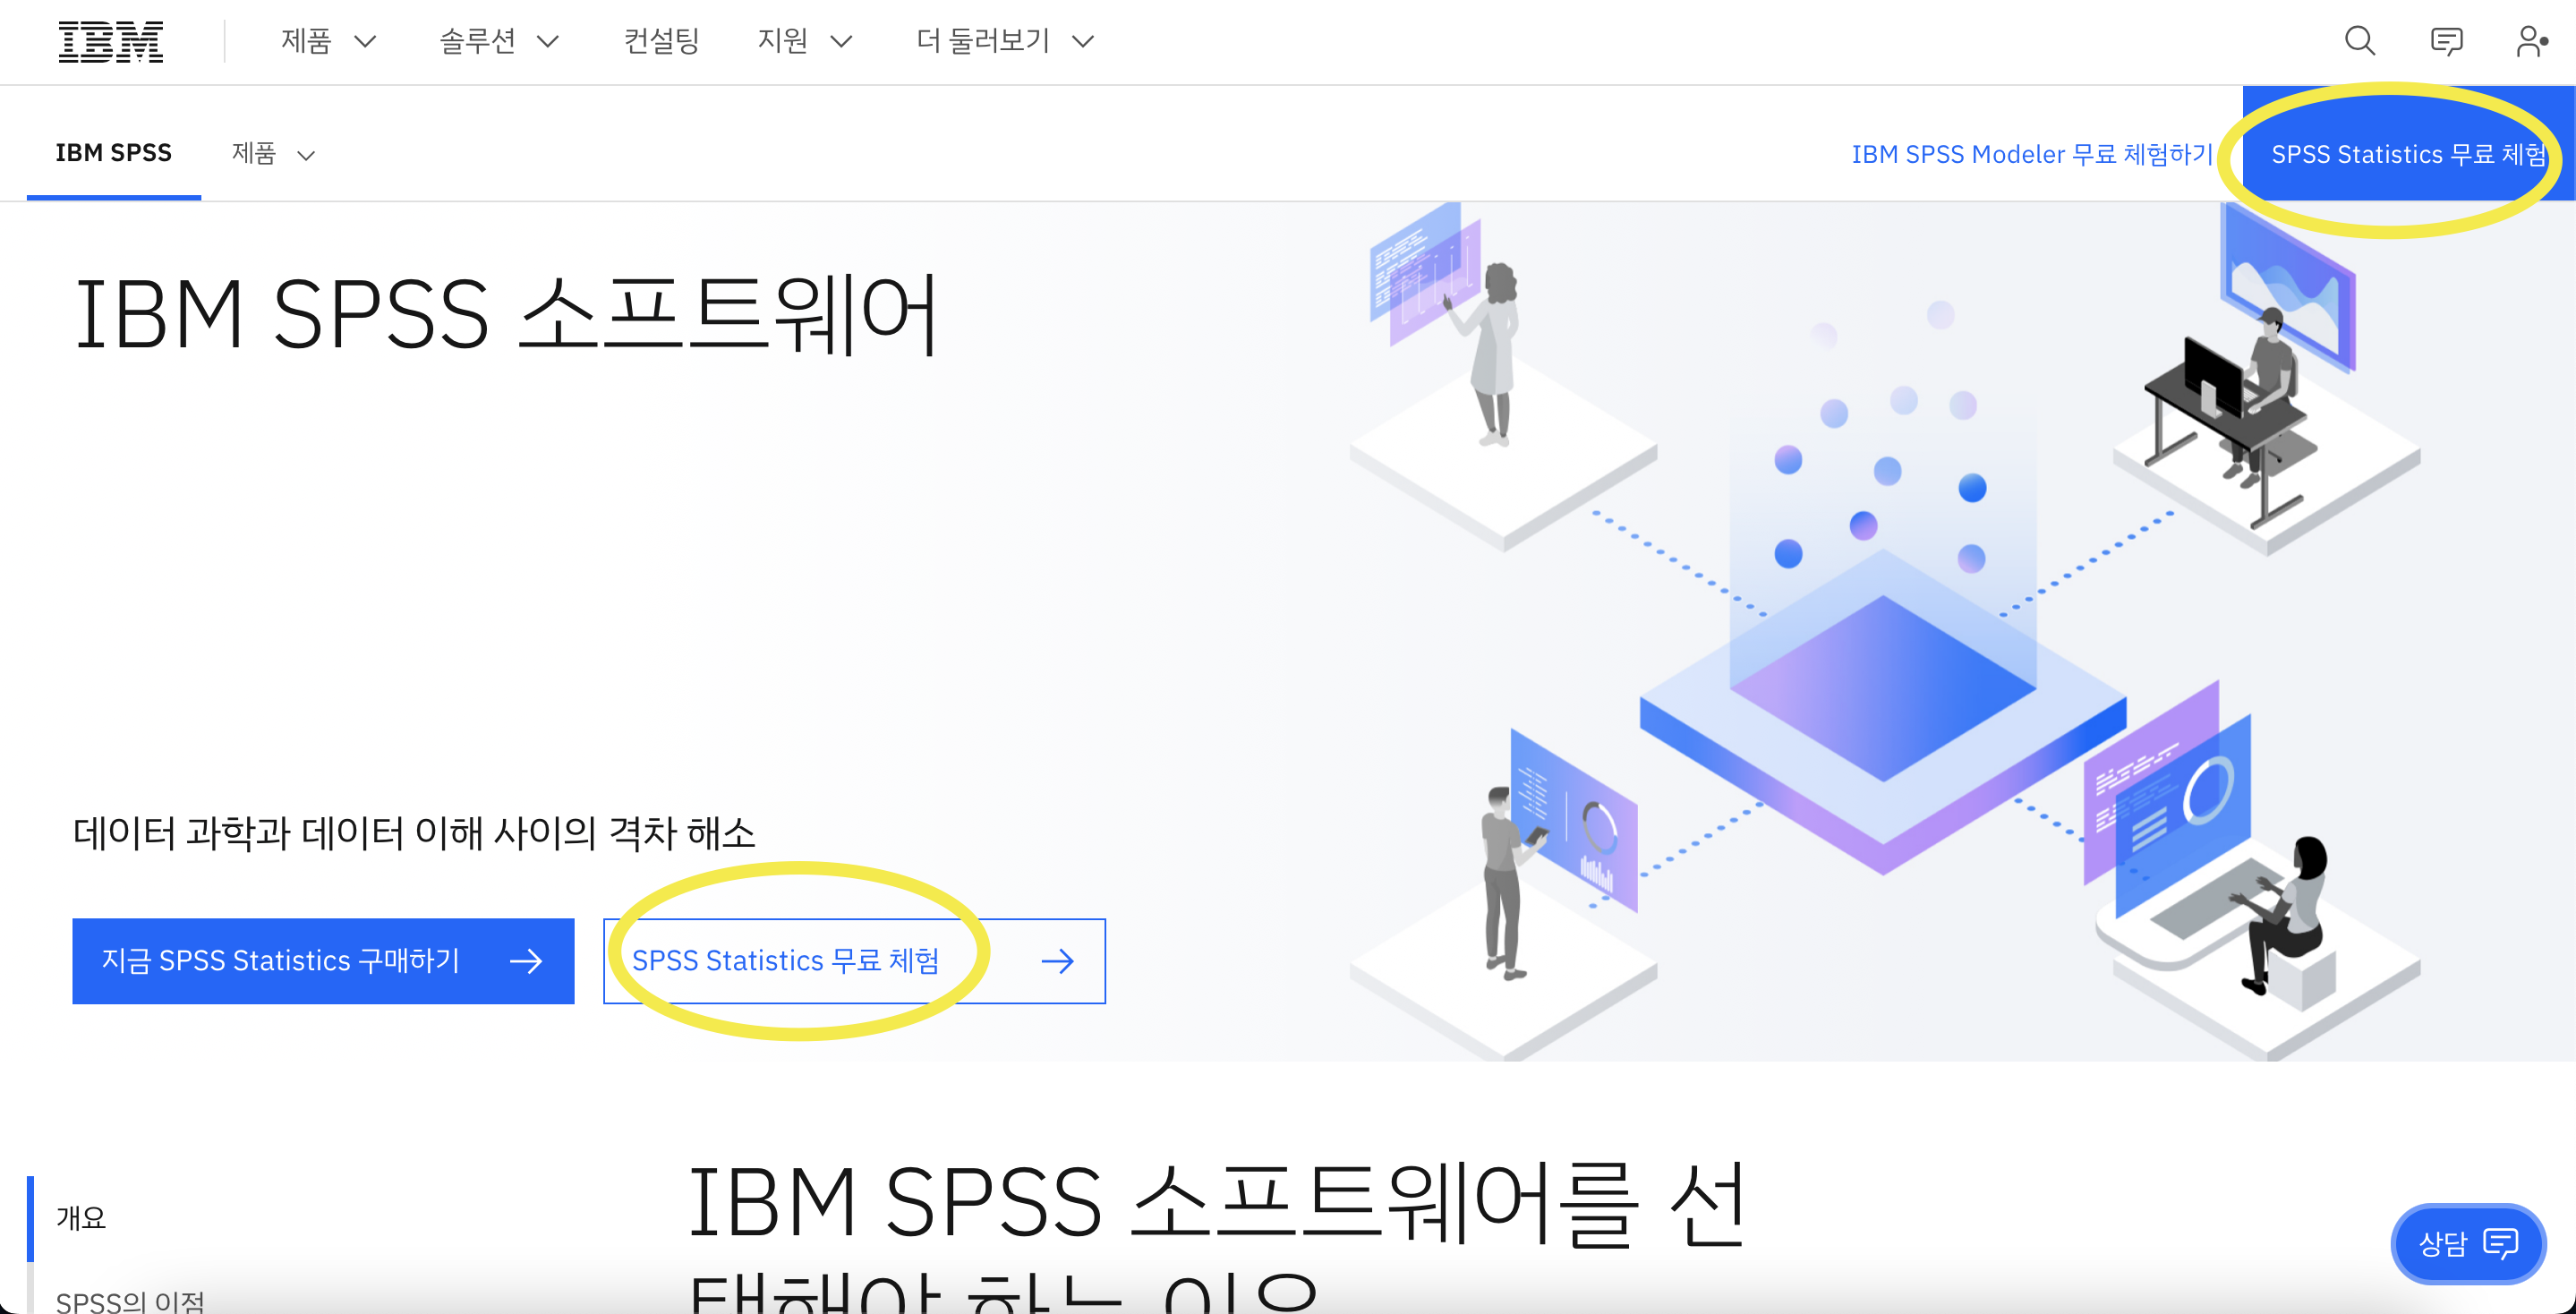Click arrow icon on 지금 SPSS Statistics 구매하기 button

click(x=526, y=961)
